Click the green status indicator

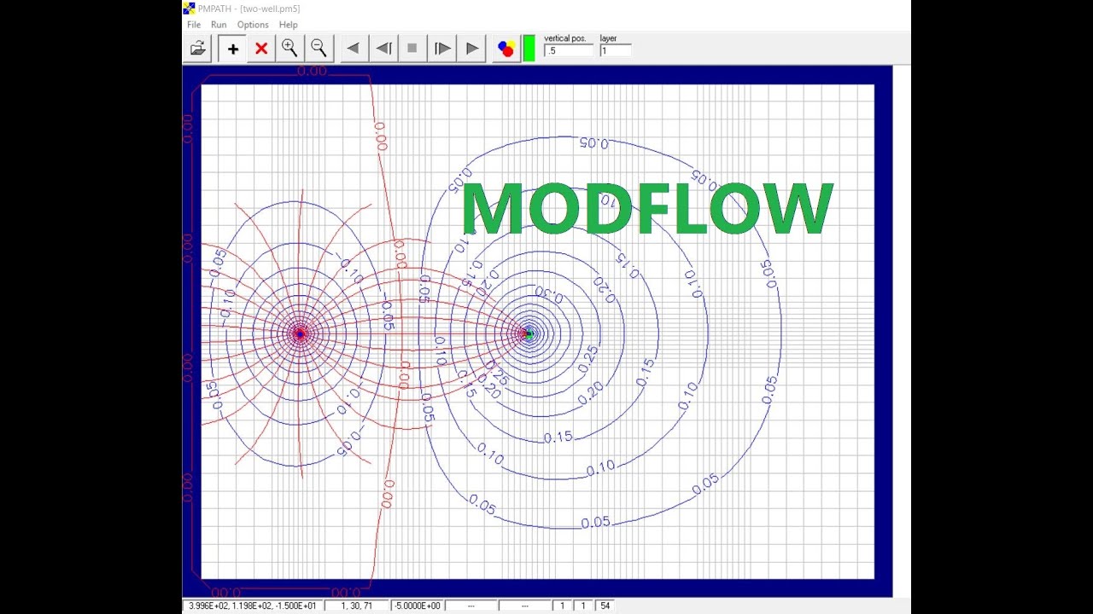(529, 48)
